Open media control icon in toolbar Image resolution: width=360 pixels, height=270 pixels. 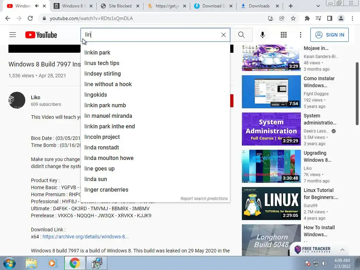click(x=319, y=18)
